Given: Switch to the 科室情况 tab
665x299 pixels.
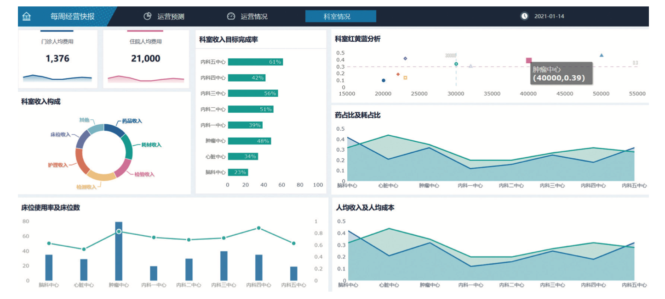Looking at the screenshot, I should pyautogui.click(x=340, y=17).
